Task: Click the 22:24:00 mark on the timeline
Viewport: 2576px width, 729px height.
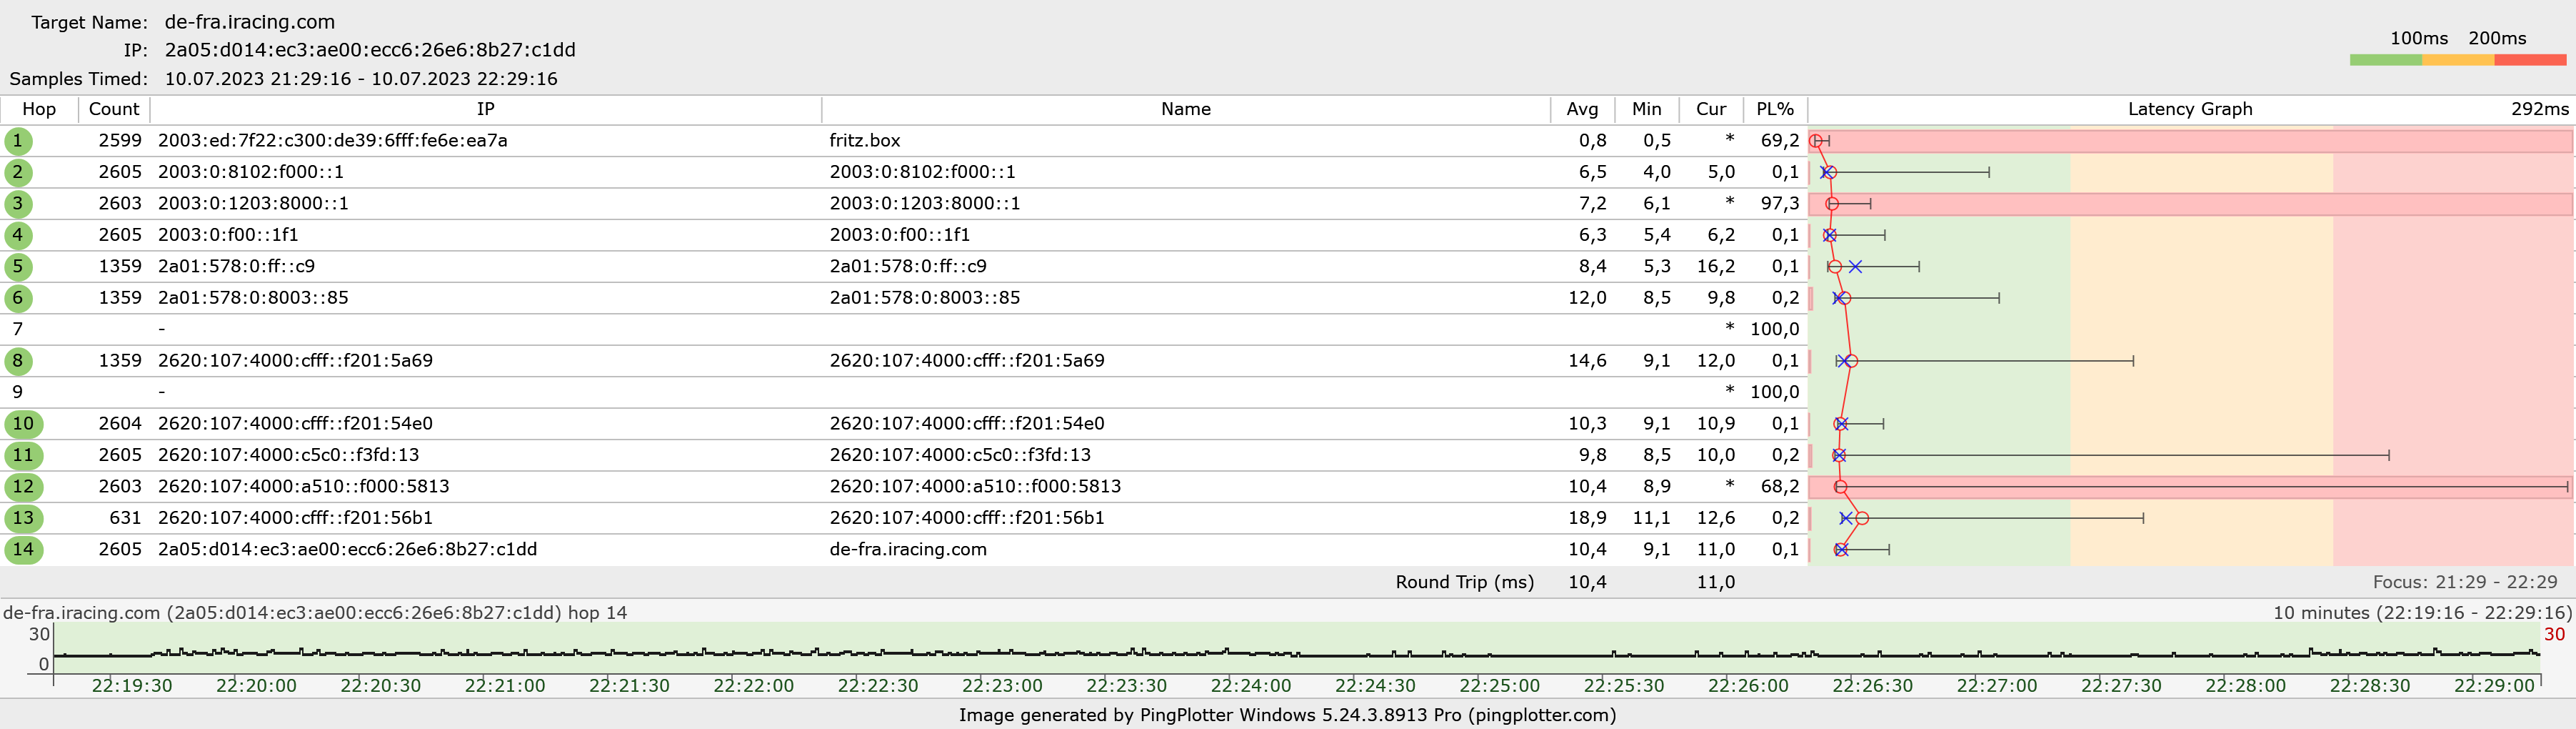Action: (1251, 685)
